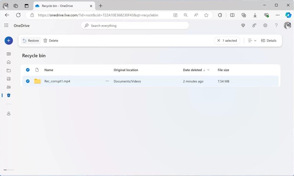294x176 pixels.
Task: Open browser extensions puzzle icon
Action: (220, 15)
